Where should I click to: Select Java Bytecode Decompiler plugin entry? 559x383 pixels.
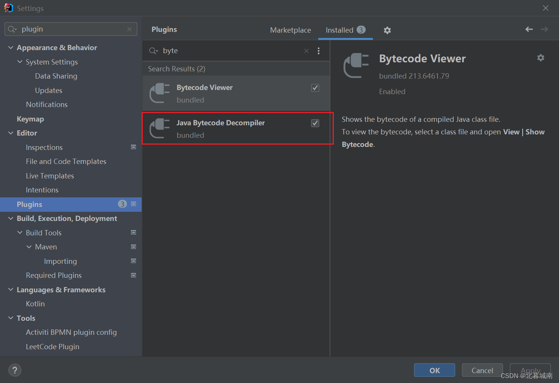(x=236, y=129)
